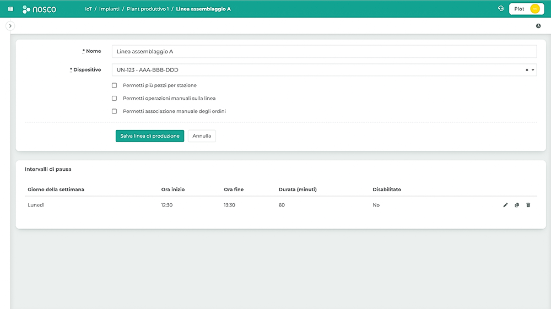551x309 pixels.
Task: Open the apps grid menu icon
Action: pos(10,9)
